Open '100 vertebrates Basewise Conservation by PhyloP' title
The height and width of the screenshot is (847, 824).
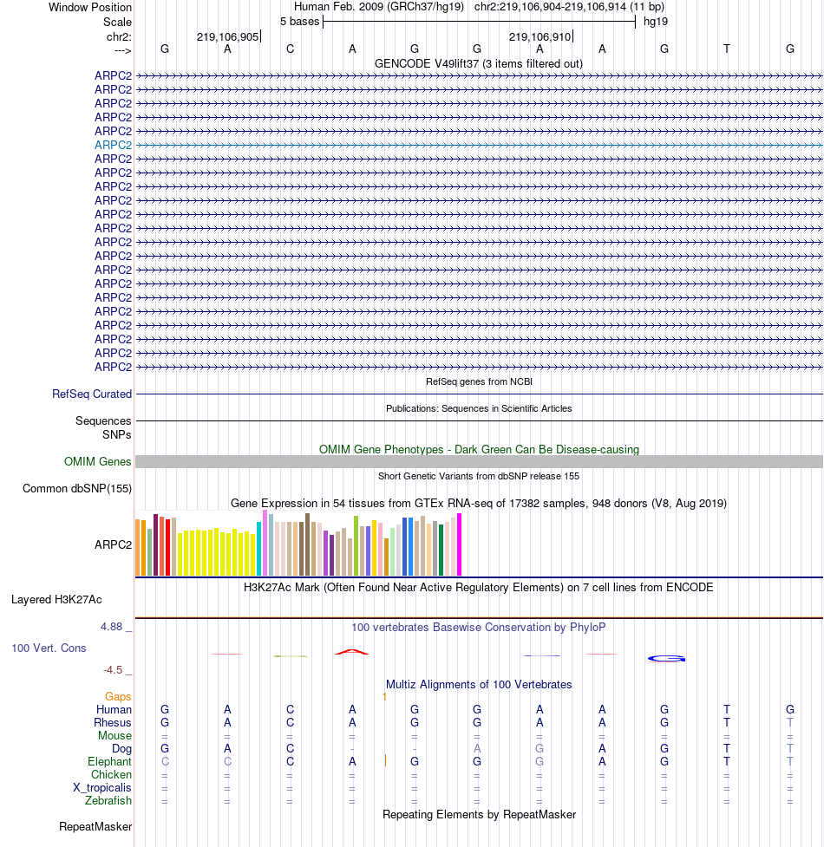479,628
